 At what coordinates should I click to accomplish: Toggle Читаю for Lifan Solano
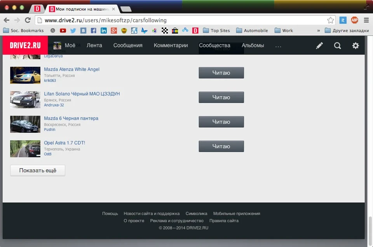coord(221,97)
